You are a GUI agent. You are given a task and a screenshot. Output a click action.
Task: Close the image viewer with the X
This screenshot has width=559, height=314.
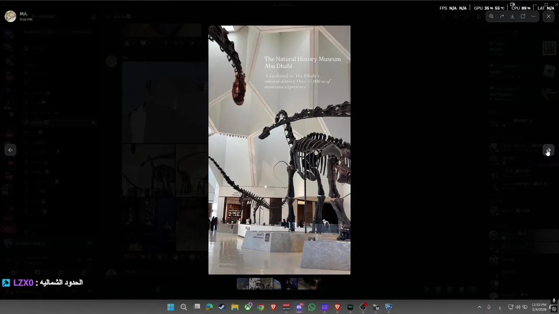point(549,17)
